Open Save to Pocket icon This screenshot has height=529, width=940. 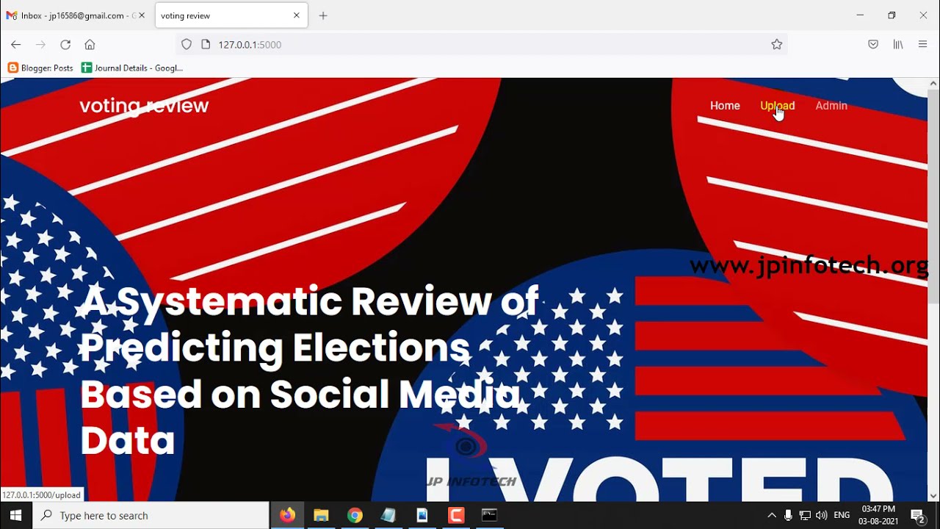tap(873, 45)
